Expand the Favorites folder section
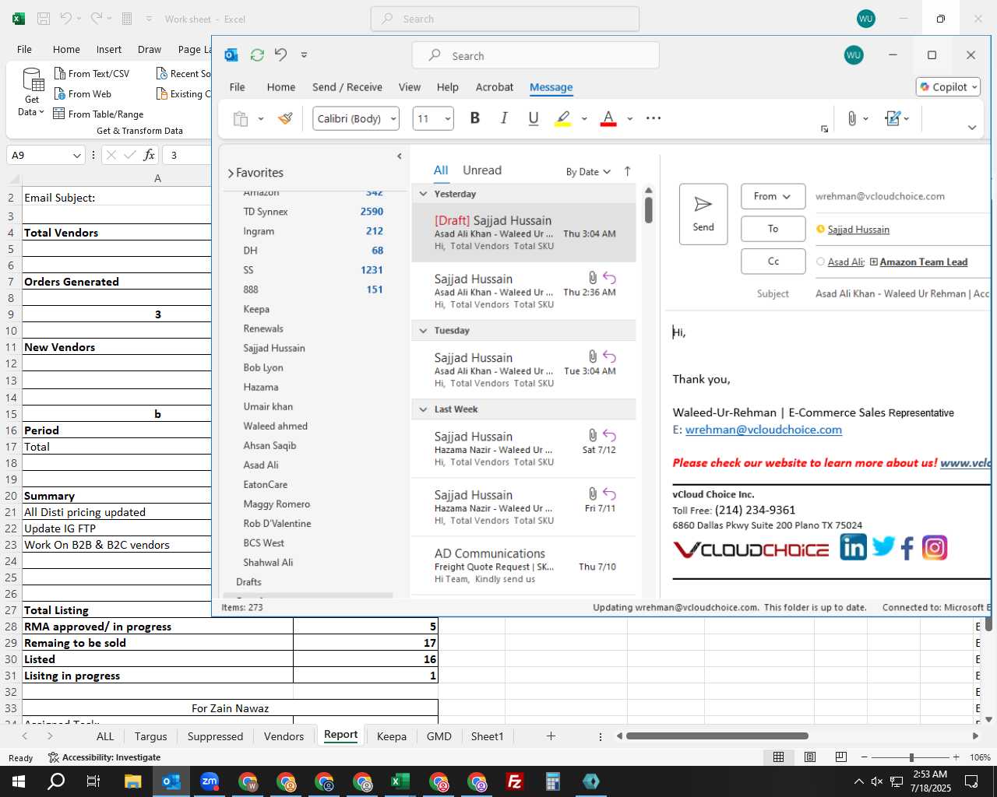The image size is (997, 797). coord(231,173)
